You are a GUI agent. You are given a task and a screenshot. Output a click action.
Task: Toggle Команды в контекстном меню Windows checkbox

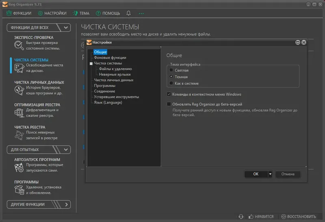click(169, 94)
